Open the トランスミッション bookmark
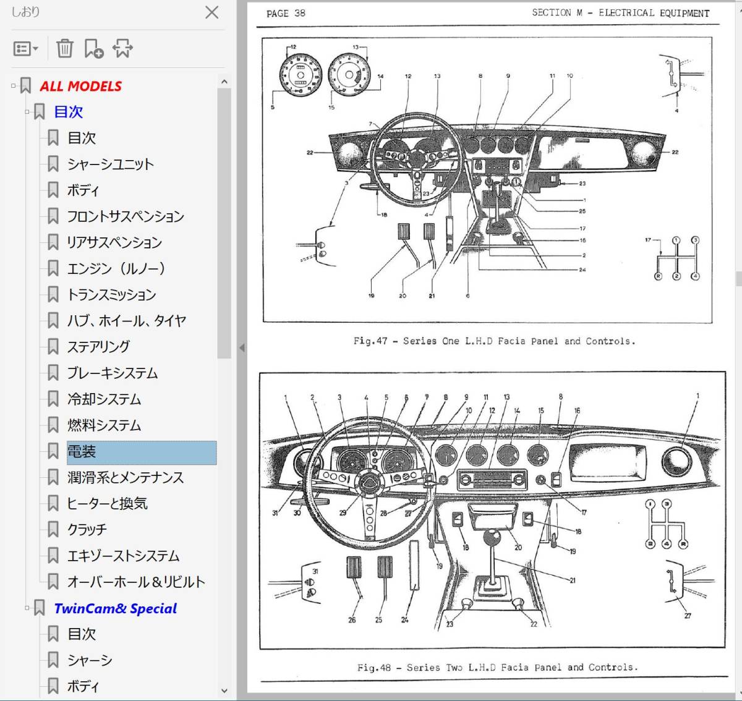Viewport: 742px width, 701px height. point(112,294)
